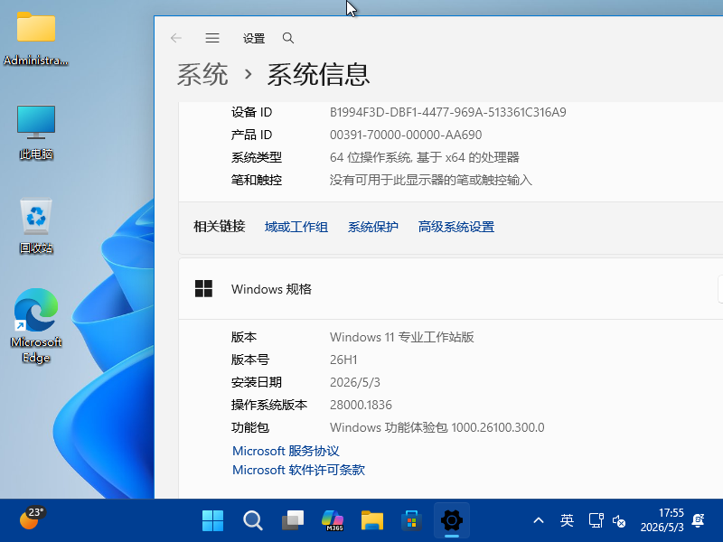723x542 pixels.
Task: Click the 系统信息 page title
Action: point(319,74)
